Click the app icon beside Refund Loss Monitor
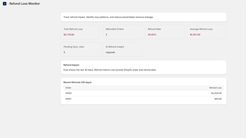This screenshot has width=246, height=138. (x=5, y=4)
